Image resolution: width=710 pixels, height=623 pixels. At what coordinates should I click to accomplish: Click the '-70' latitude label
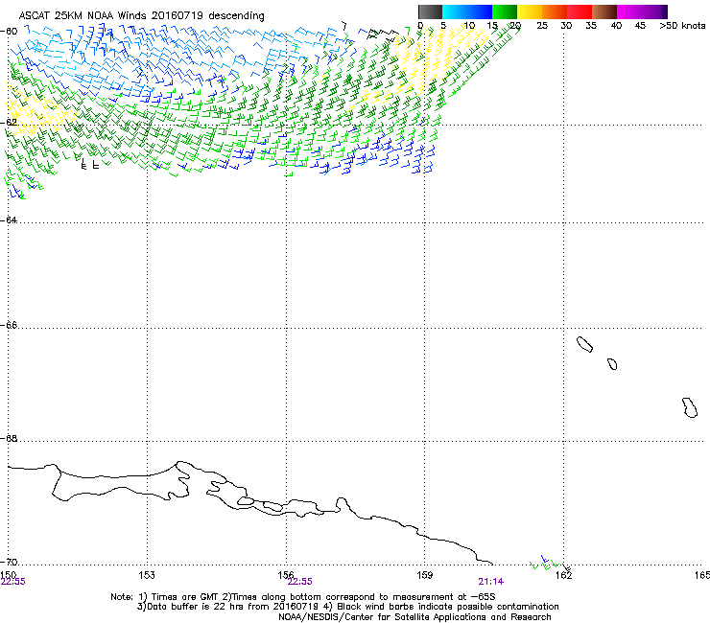pos(9,562)
